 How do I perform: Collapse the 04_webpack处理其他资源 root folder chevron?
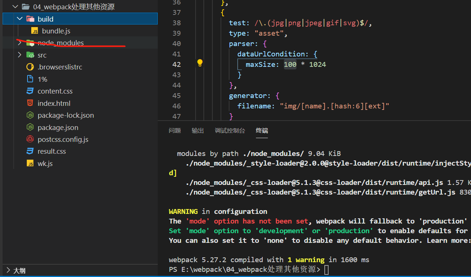point(15,7)
